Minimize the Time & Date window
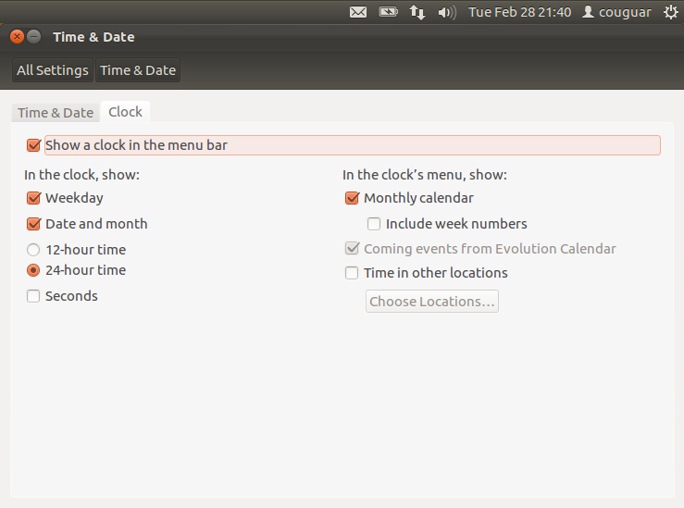 point(34,37)
